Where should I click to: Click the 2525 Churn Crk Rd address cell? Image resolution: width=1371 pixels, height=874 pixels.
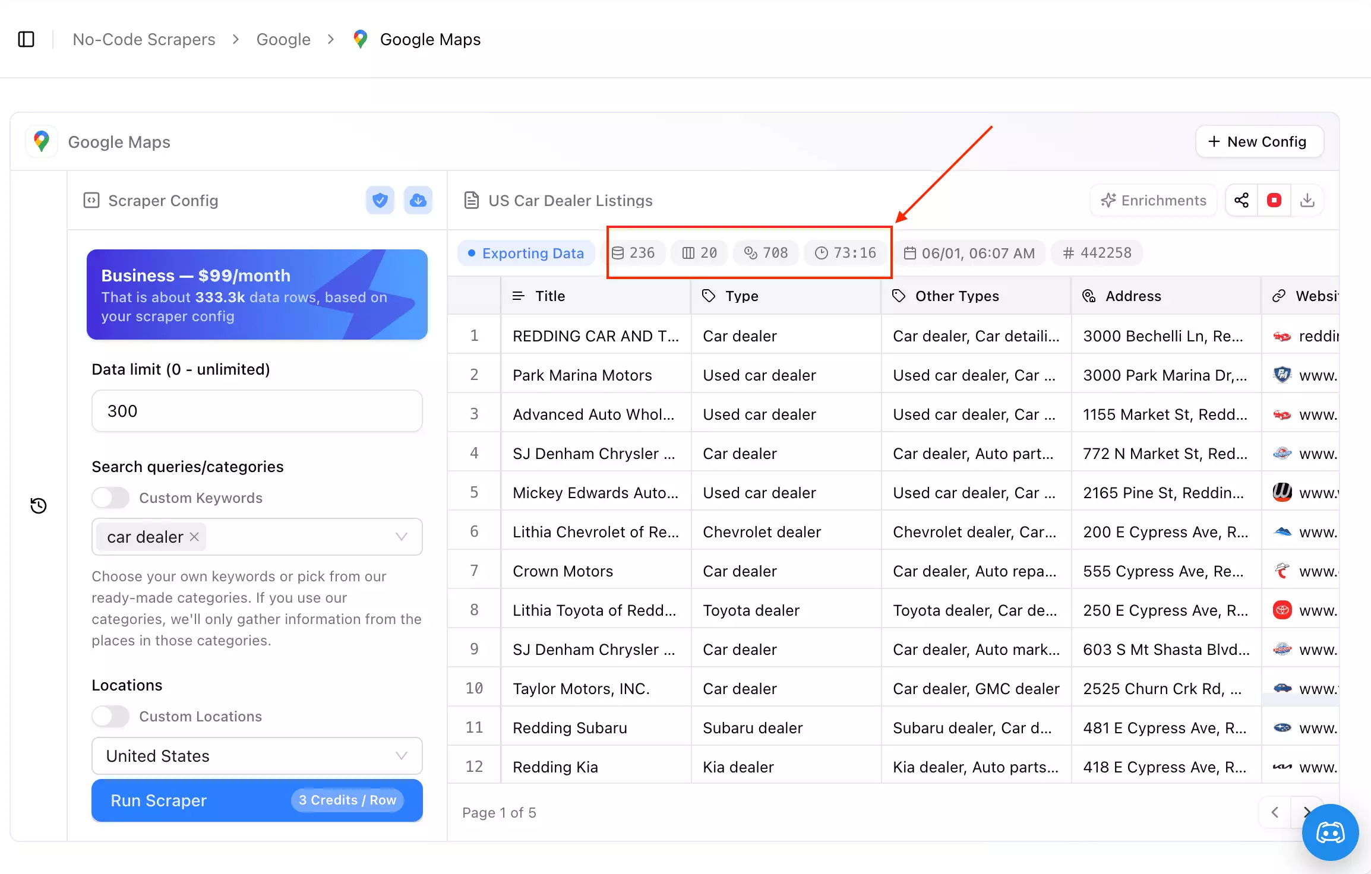1166,688
